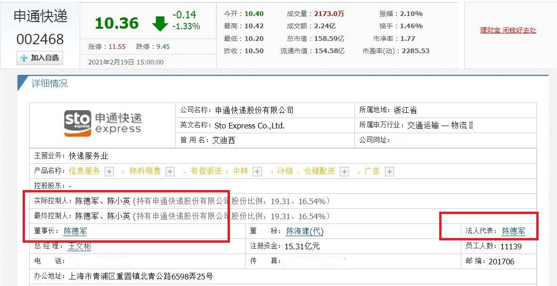Click the timestamp 2021年2月19日 15:00:00
Screen dimensions: 557x286
126,63
